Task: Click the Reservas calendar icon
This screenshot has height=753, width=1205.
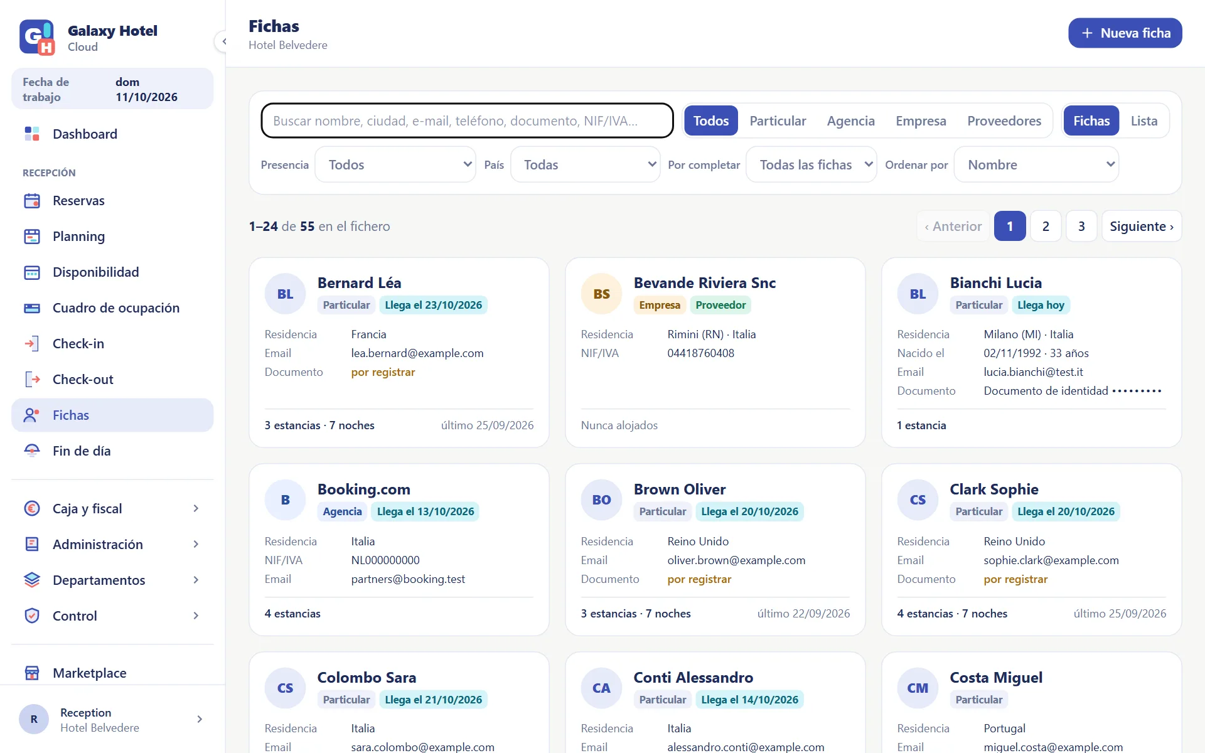Action: click(x=32, y=201)
